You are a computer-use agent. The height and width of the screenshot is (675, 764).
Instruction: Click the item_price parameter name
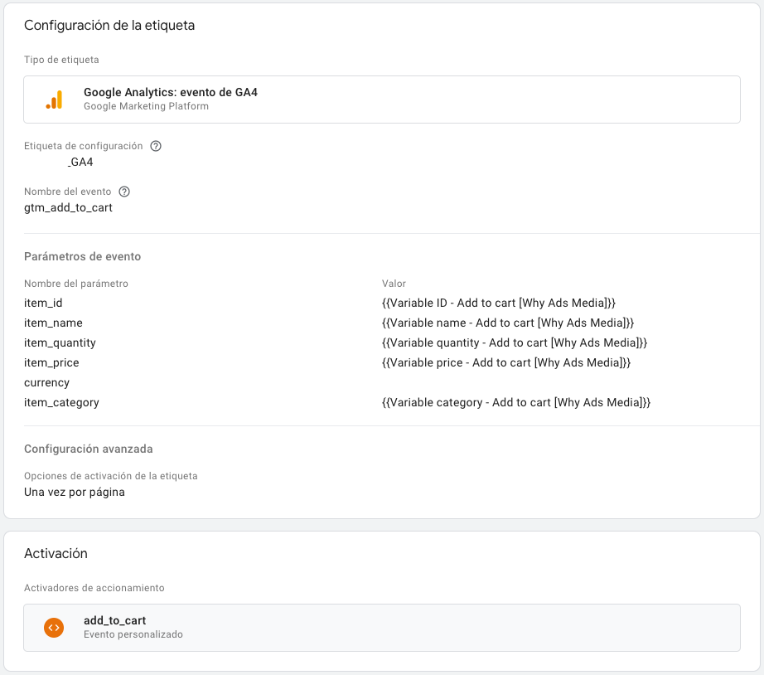(x=51, y=362)
